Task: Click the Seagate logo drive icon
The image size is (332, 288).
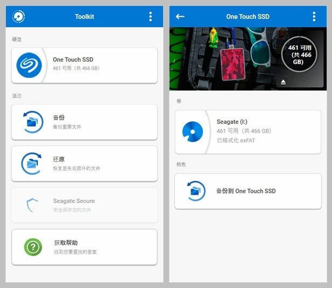Action: pos(29,65)
